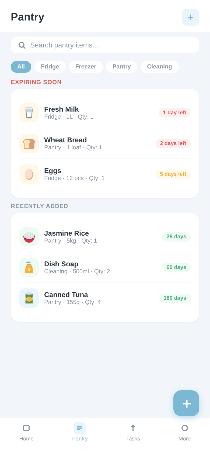Filter items by Freezer

tap(86, 67)
